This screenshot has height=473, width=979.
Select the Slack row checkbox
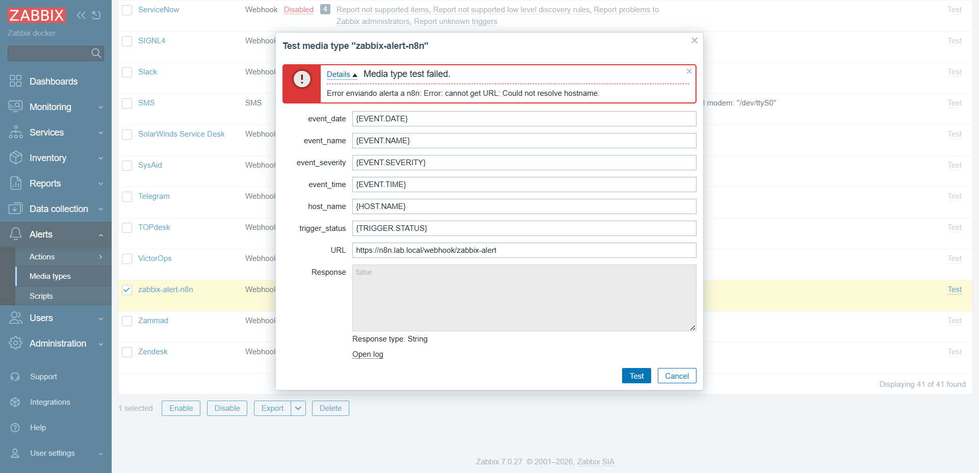[127, 72]
